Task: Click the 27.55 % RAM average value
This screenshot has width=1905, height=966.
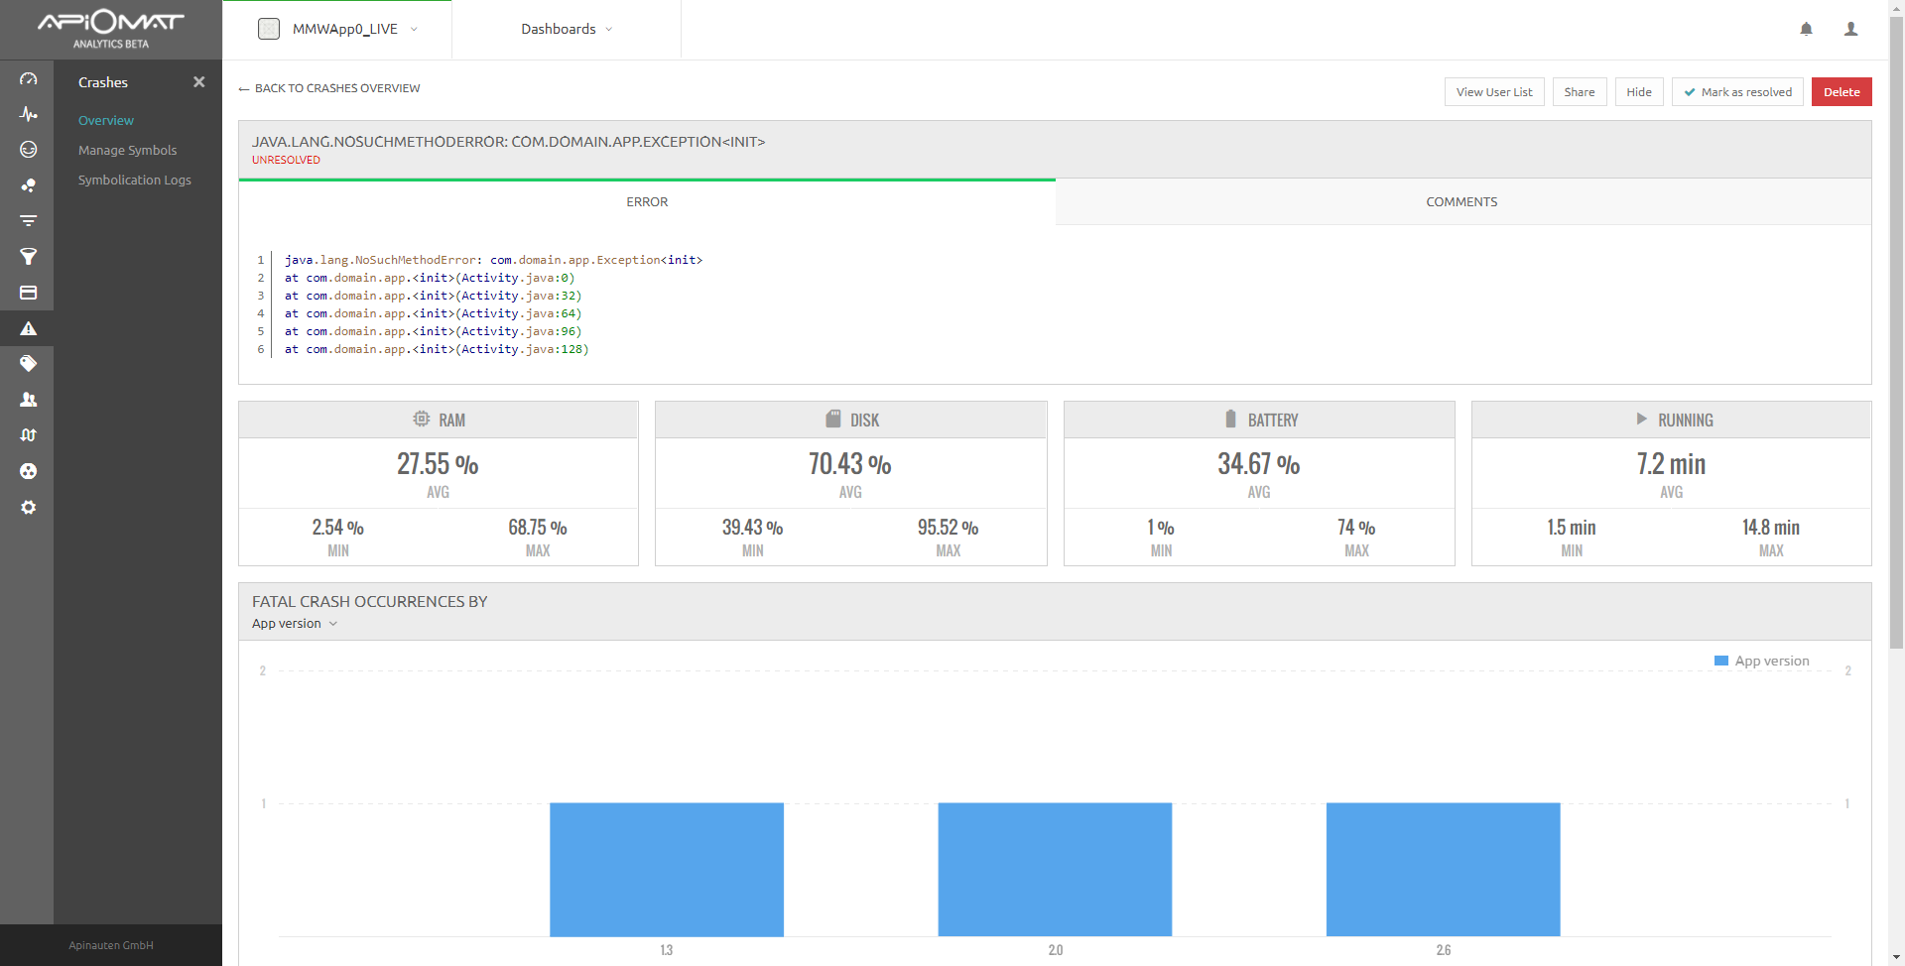Action: [438, 464]
